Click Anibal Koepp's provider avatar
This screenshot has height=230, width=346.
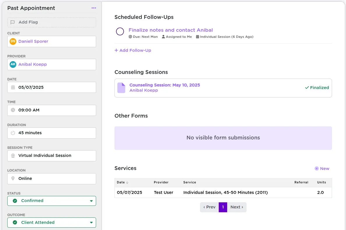click(13, 64)
